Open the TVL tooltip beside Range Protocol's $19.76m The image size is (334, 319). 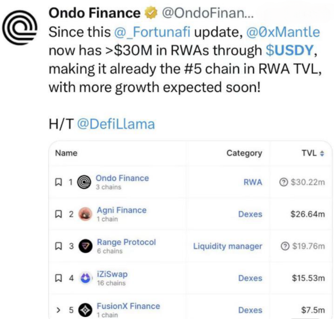(x=284, y=245)
